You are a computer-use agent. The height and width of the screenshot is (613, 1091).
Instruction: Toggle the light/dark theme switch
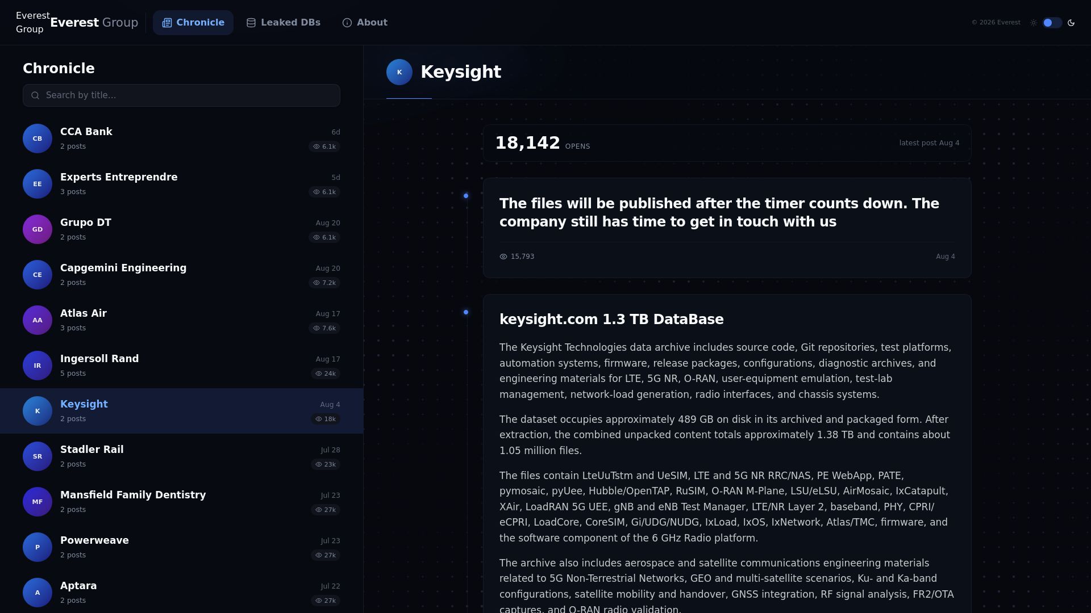[x=1052, y=23]
